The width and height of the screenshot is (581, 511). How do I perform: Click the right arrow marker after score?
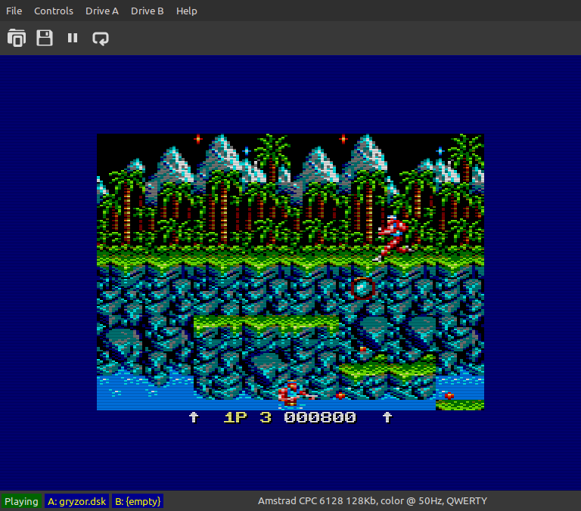(387, 417)
